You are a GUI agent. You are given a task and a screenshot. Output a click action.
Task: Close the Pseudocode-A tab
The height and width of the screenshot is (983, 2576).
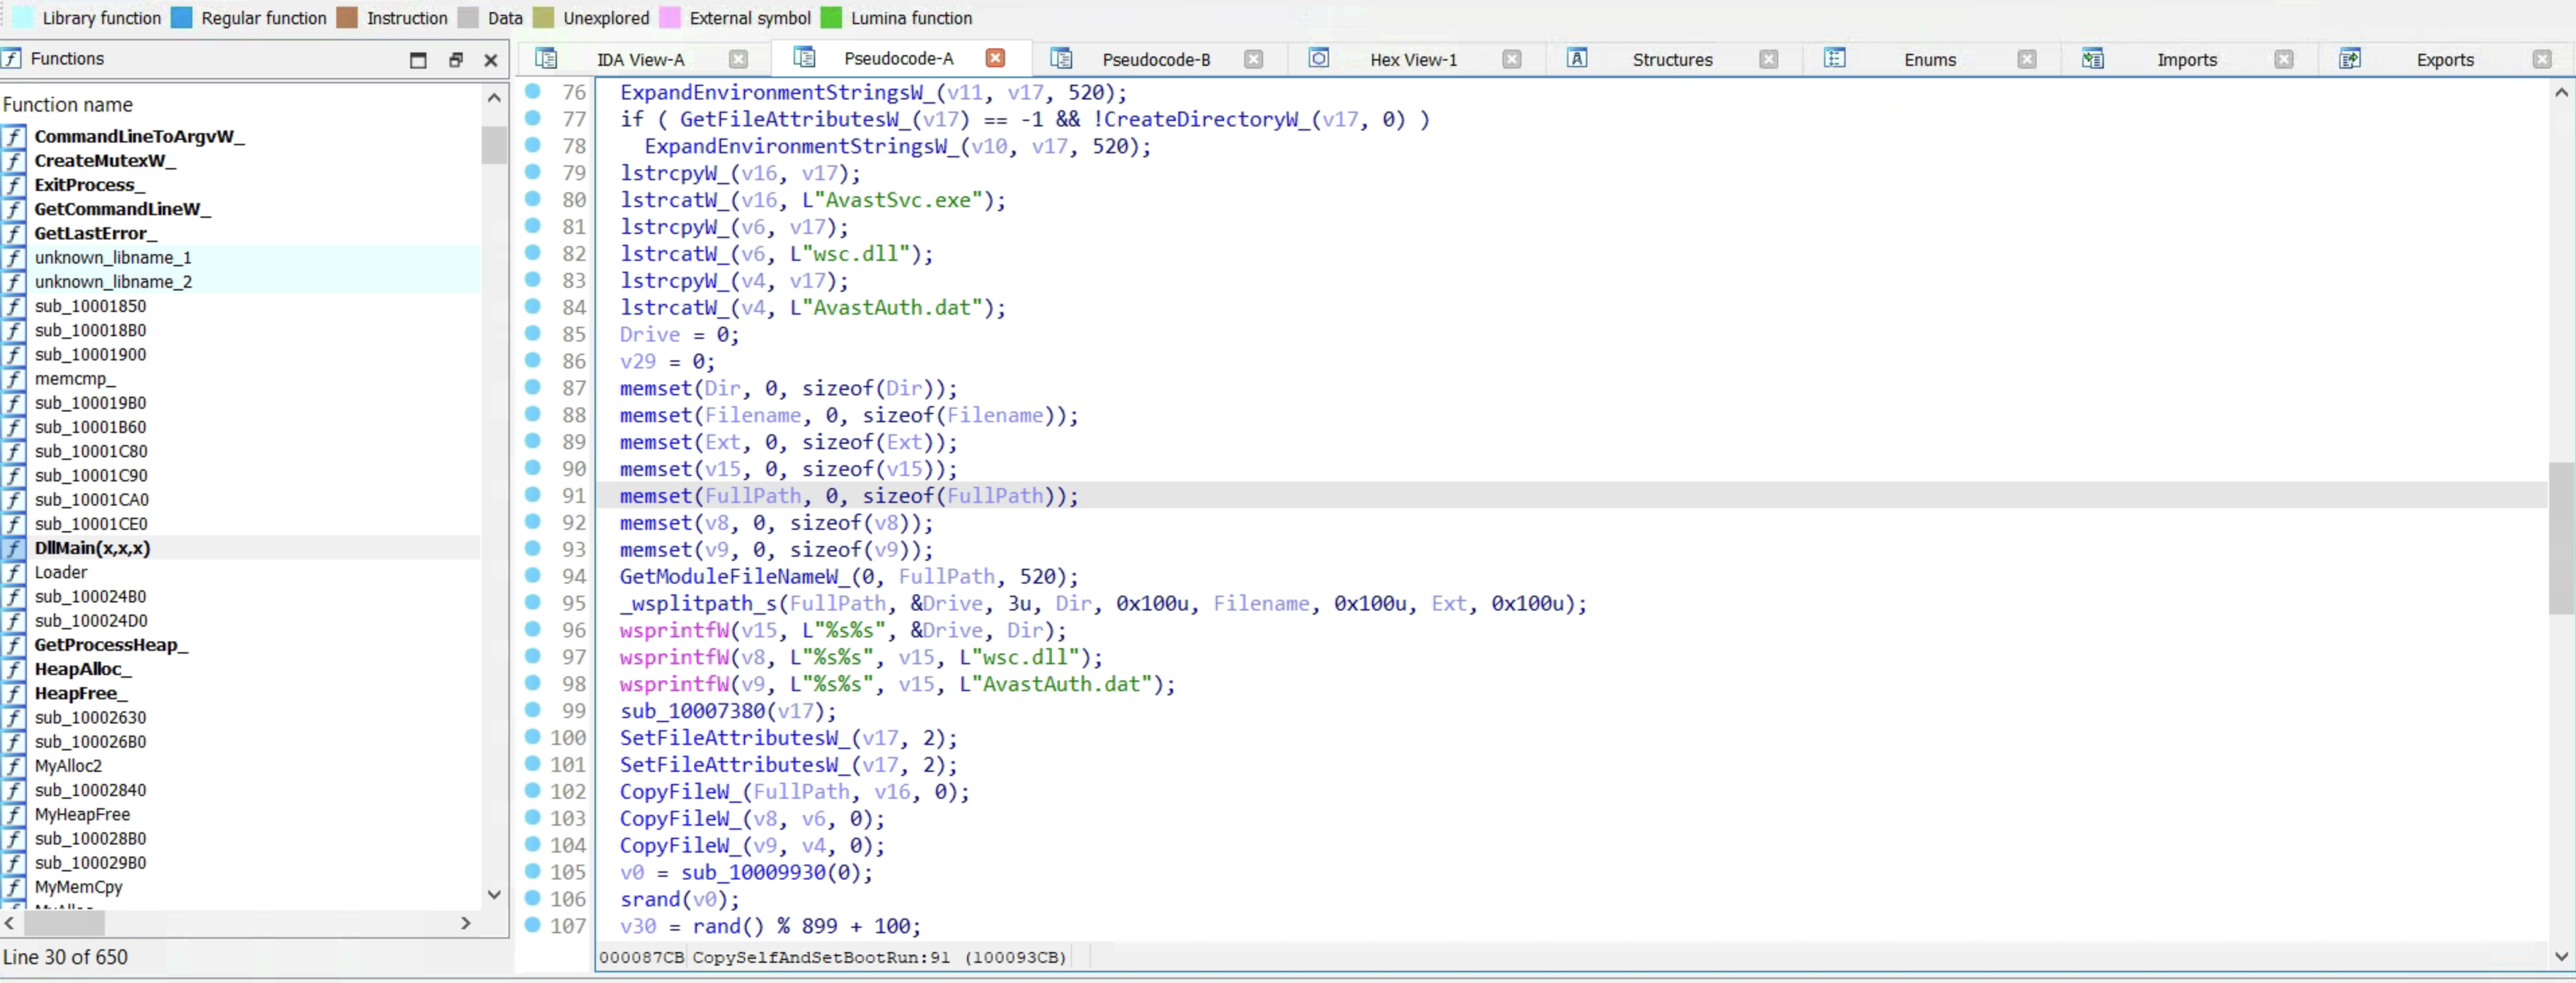(995, 58)
